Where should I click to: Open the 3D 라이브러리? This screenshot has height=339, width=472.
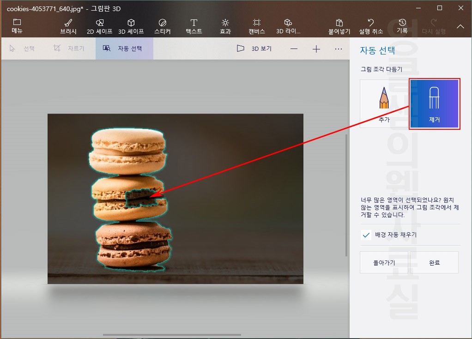point(288,25)
